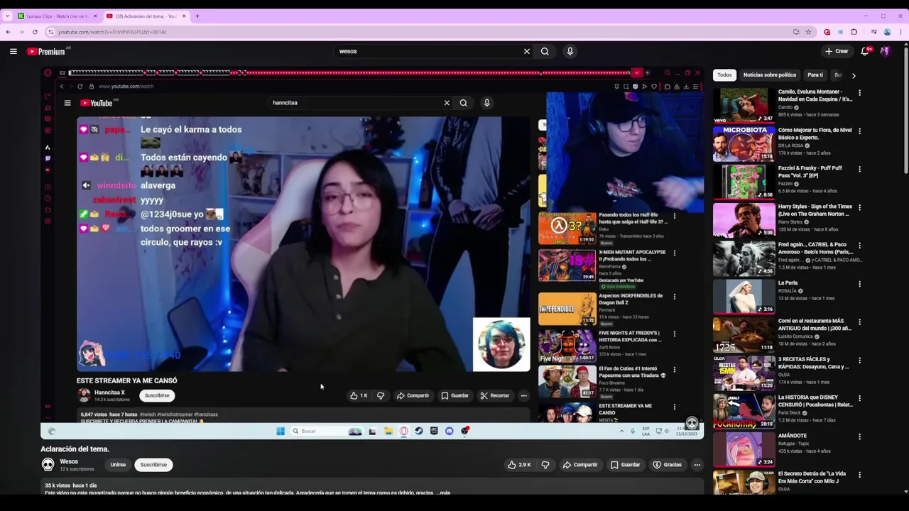909x511 pixels.
Task: Like the Aclaración del tema video
Action: click(519, 465)
